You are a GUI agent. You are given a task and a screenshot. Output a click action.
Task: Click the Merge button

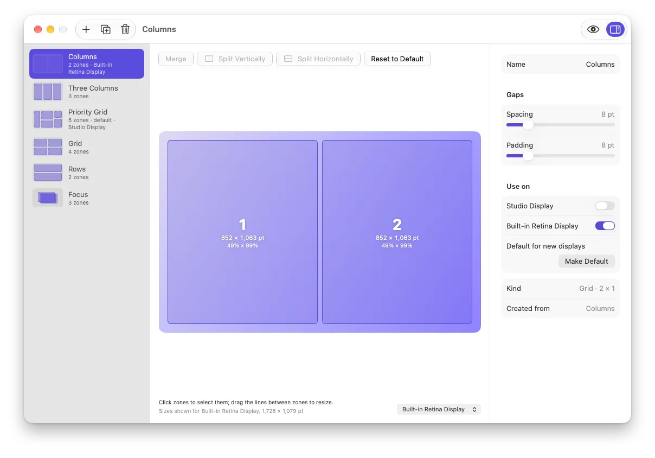coord(176,59)
